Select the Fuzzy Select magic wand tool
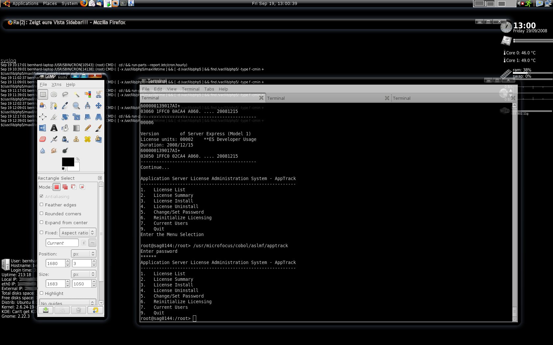The width and height of the screenshot is (553, 345). (76, 94)
